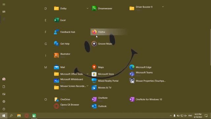
Task: Open Settings gear in Start sidebar
Action: click(4, 101)
